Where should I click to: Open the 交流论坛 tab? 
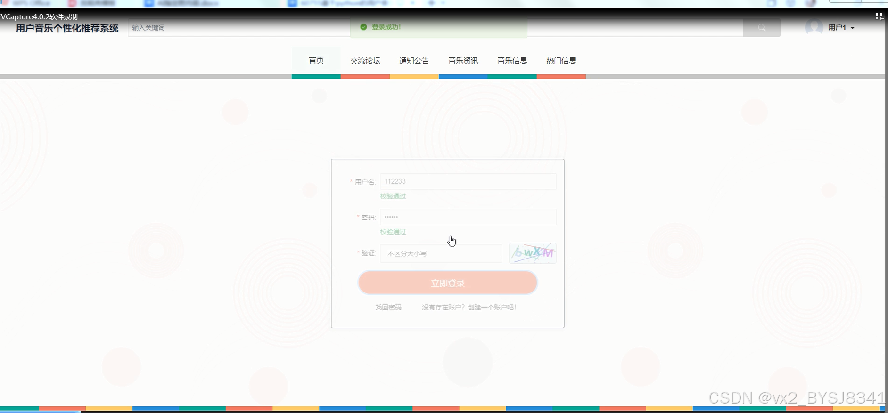(x=365, y=60)
